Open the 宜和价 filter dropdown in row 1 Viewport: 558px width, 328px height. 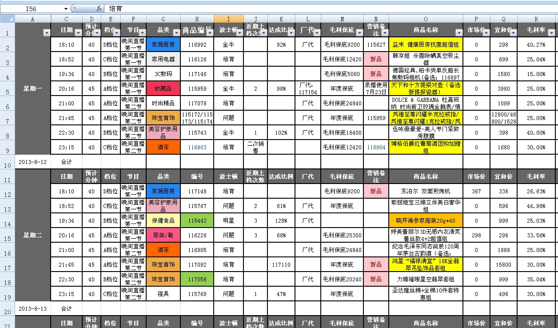(513, 33)
